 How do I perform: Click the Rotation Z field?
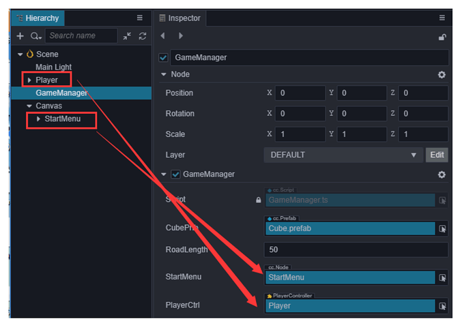423,114
